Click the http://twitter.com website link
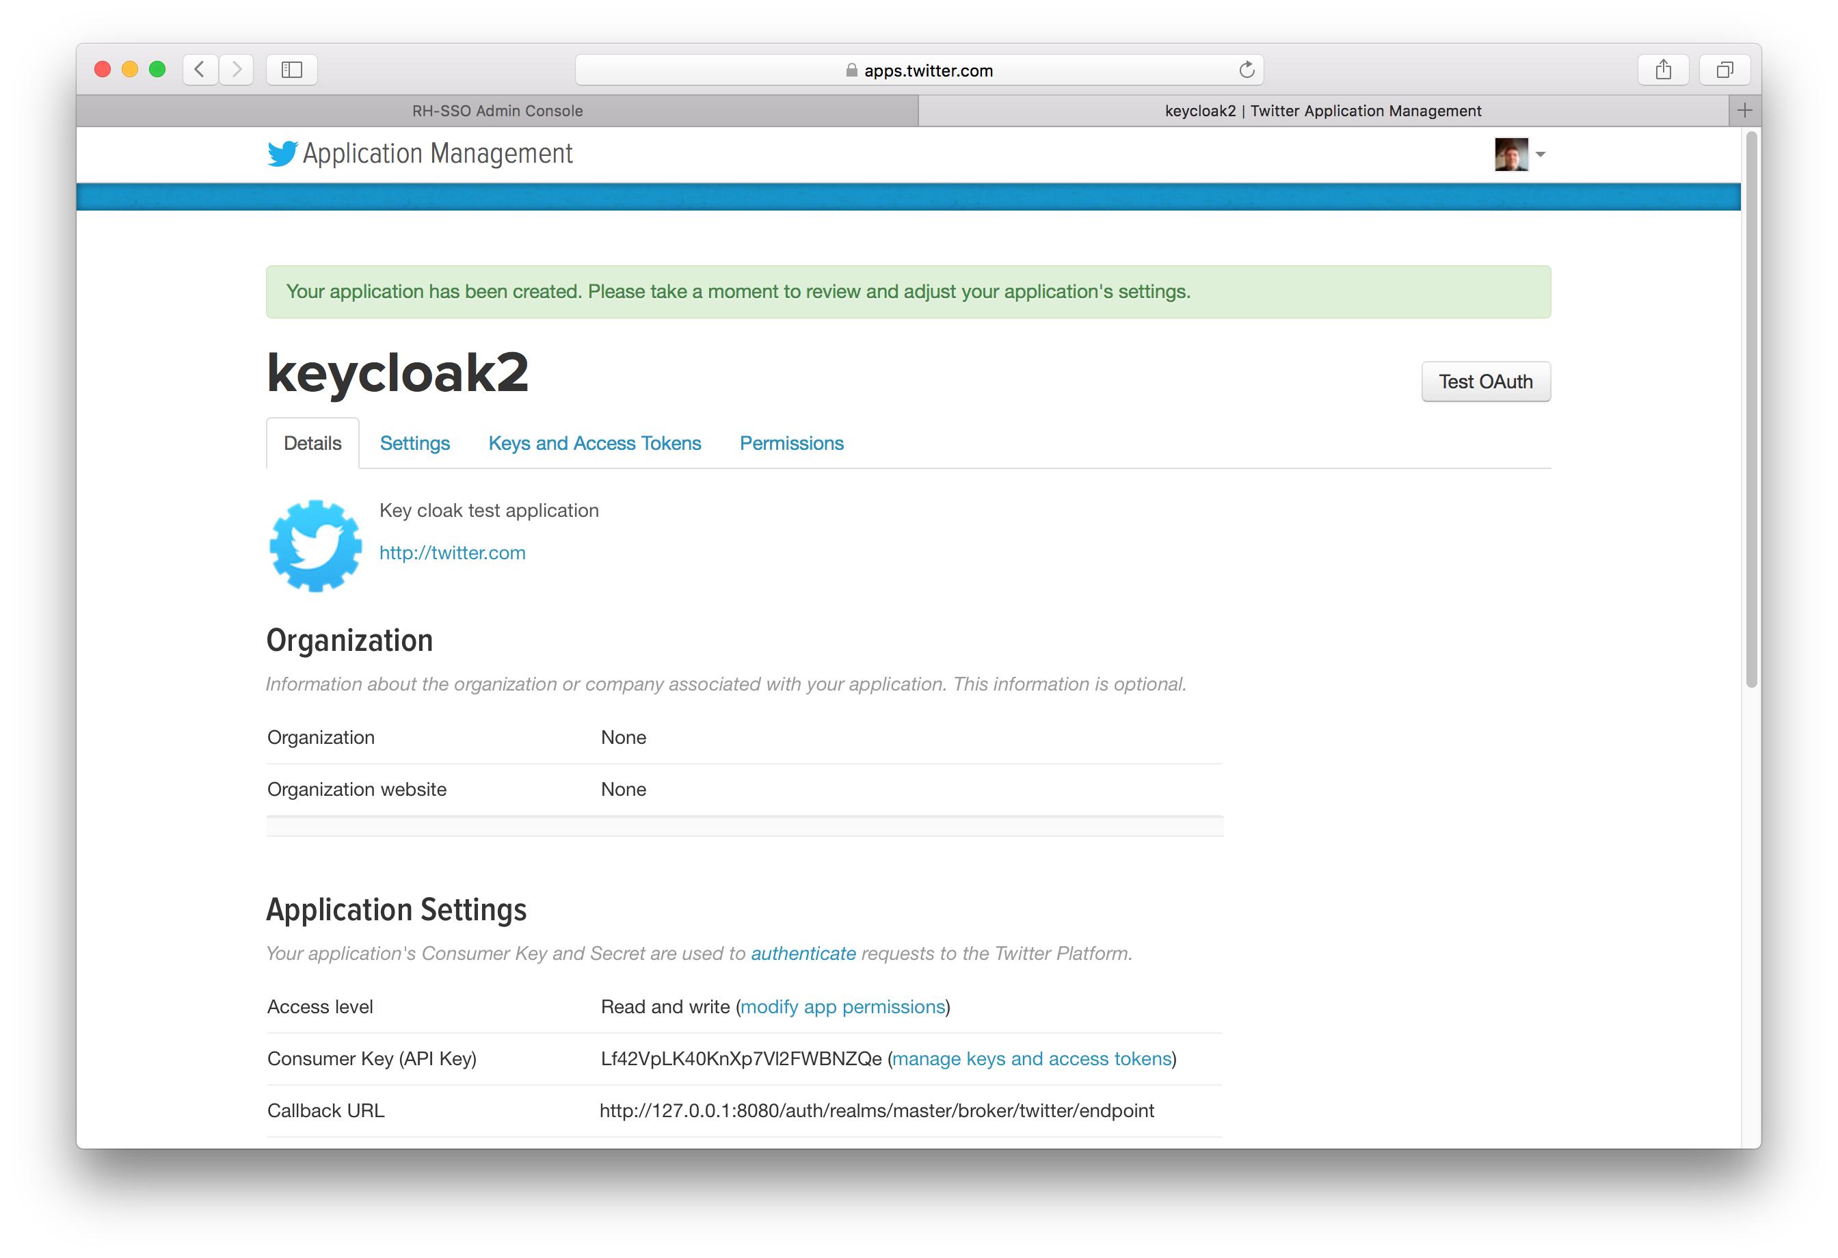 click(451, 552)
